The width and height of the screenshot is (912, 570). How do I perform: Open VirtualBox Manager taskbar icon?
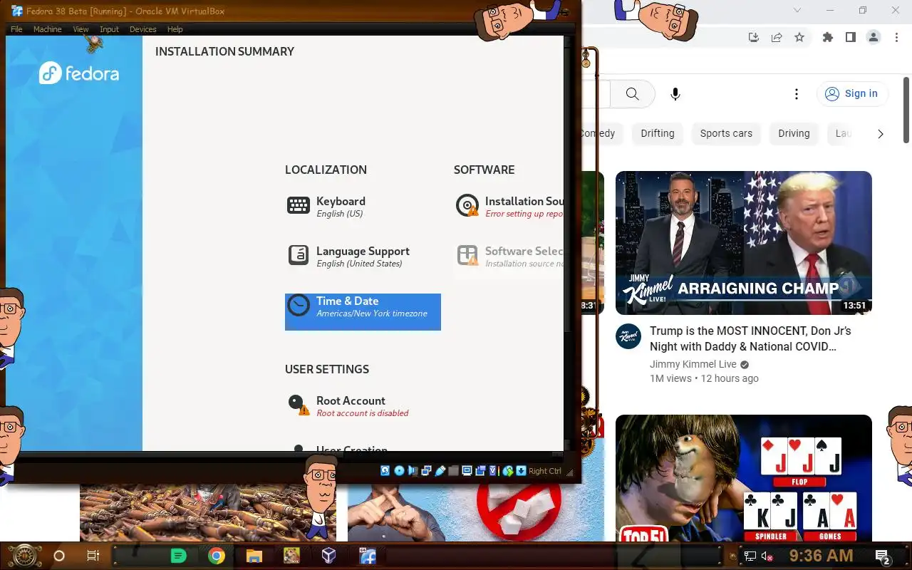tap(328, 556)
